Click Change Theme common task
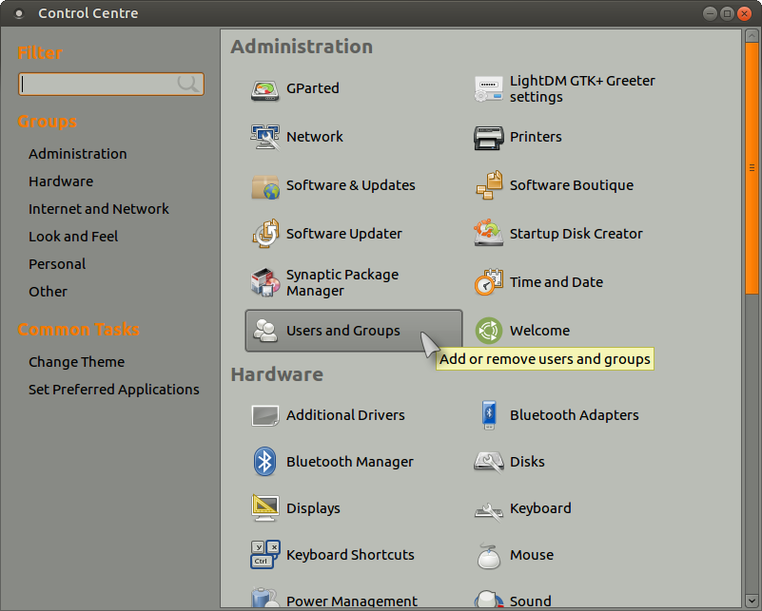The height and width of the screenshot is (611, 762). (x=77, y=363)
